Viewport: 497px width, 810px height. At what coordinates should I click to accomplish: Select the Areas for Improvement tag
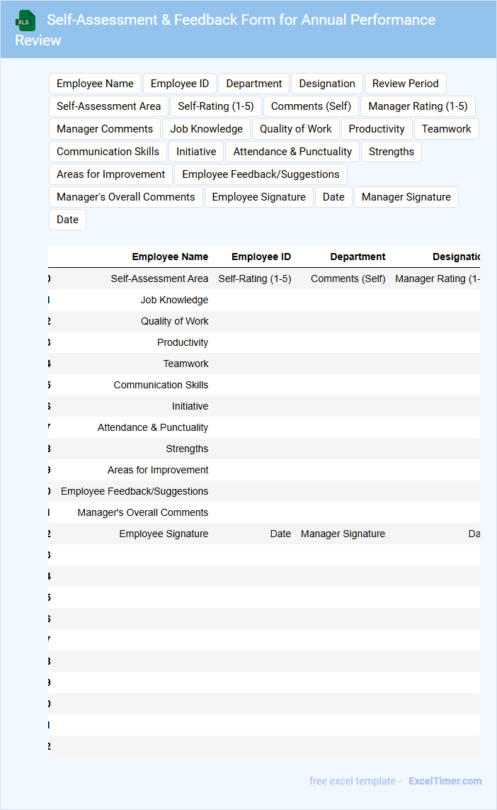click(x=111, y=174)
